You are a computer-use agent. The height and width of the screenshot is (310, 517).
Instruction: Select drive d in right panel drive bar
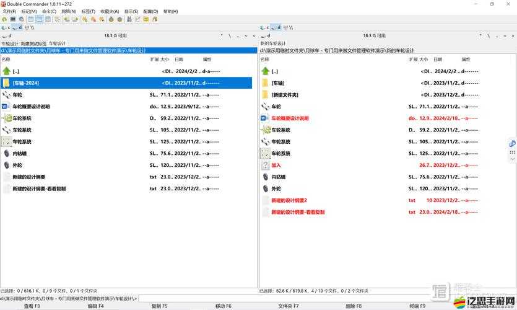tap(276, 28)
